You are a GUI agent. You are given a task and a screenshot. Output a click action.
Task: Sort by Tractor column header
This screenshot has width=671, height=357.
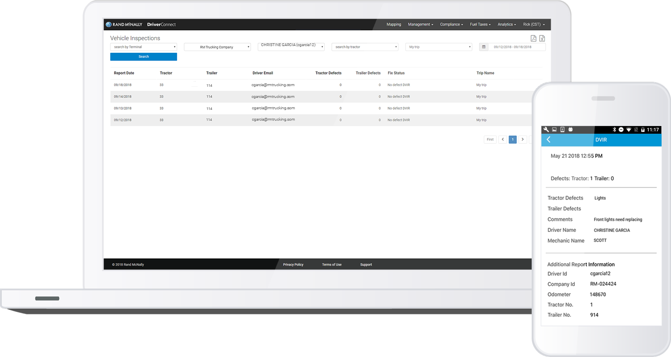[x=166, y=73]
